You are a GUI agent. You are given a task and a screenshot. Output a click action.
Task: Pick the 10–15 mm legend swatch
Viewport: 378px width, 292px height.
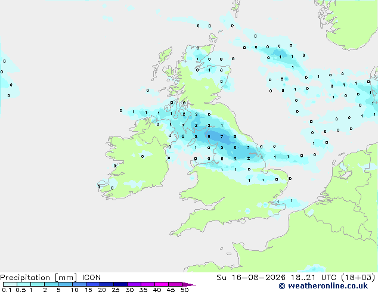coord(79,284)
